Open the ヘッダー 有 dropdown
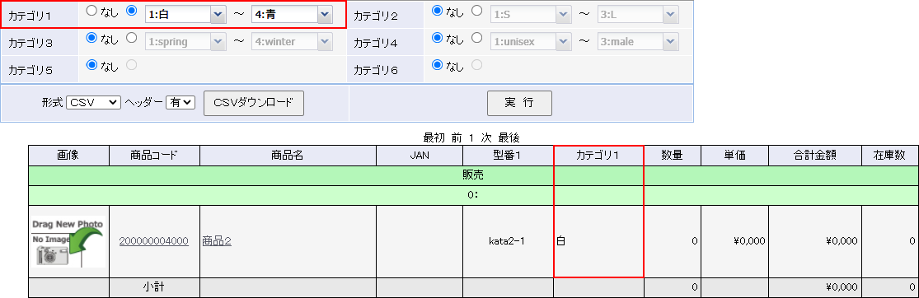919x298 pixels. pos(180,102)
